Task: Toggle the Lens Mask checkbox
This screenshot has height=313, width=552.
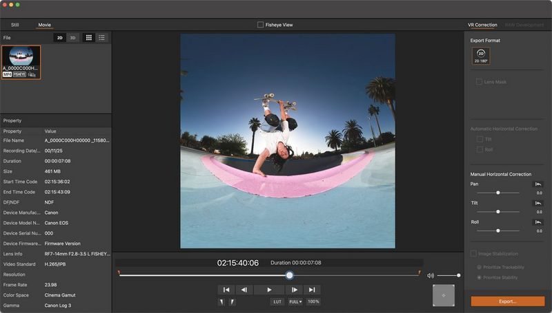Action: point(479,82)
